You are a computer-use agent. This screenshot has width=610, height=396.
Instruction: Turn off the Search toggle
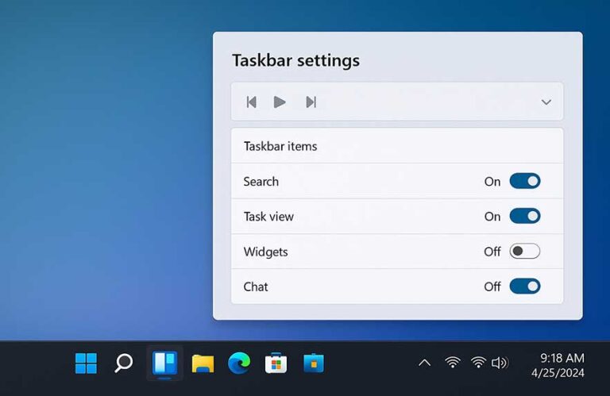525,181
